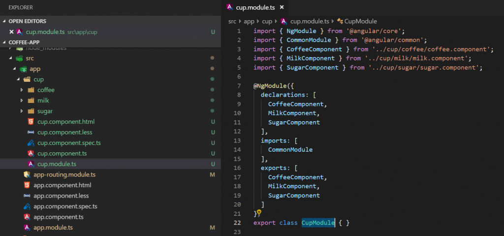The width and height of the screenshot is (504, 236).
Task: Click Angular icon of app.module.ts
Action: pos(27,227)
